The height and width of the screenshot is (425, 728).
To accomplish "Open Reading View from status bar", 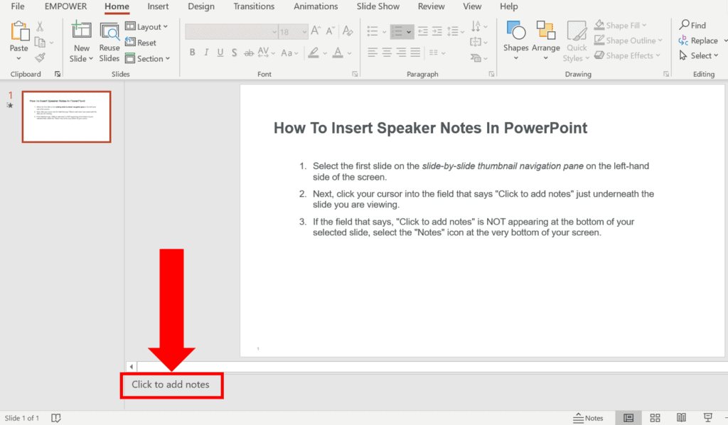I will point(680,418).
